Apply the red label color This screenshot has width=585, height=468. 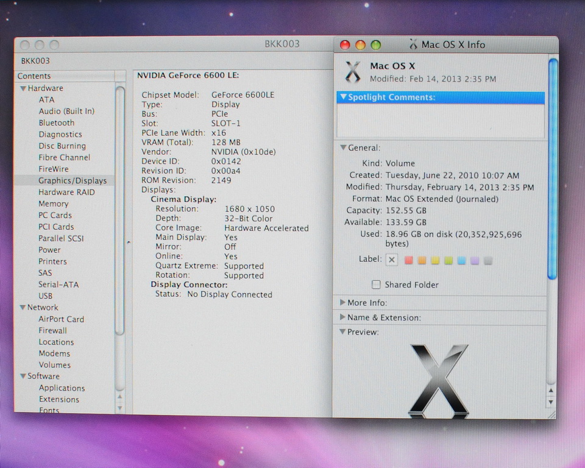(409, 260)
